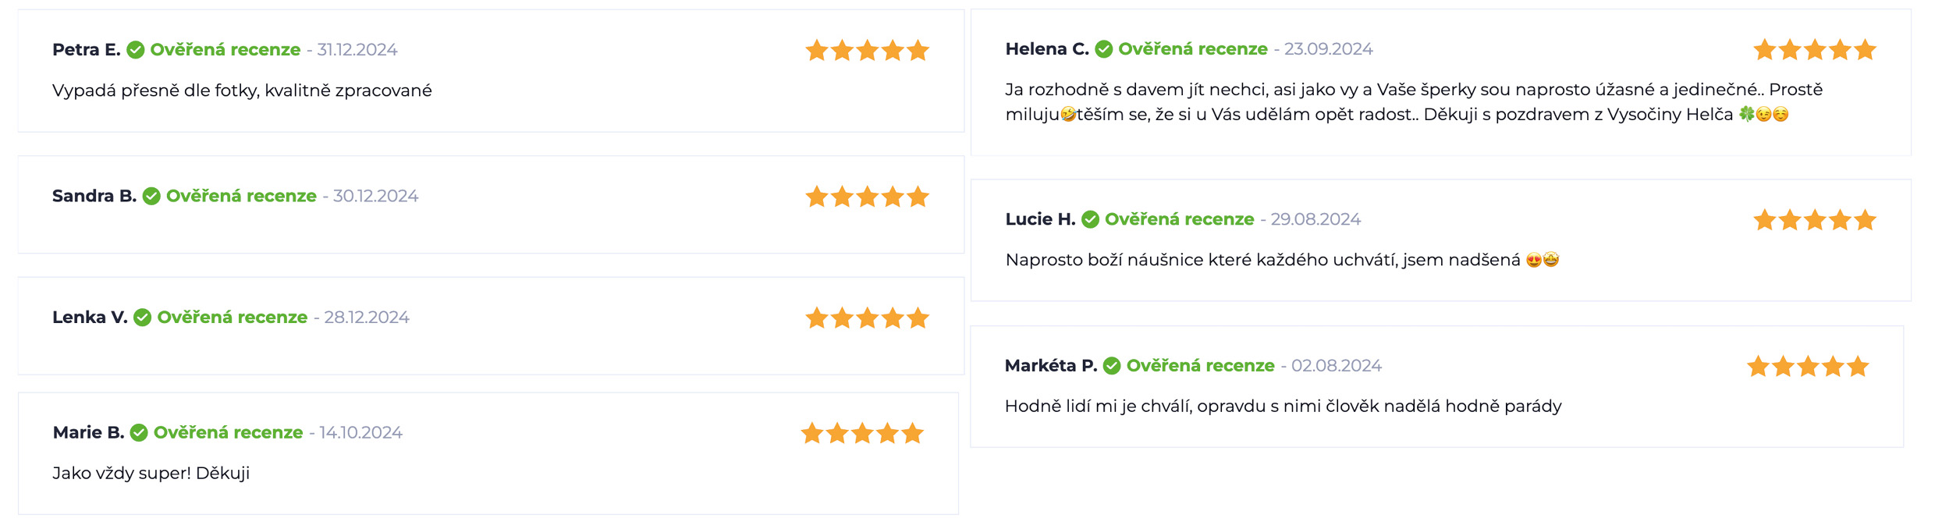Click the review text about "Naprosto boží náušnice"
This screenshot has height=522, width=1935.
(x=1262, y=260)
